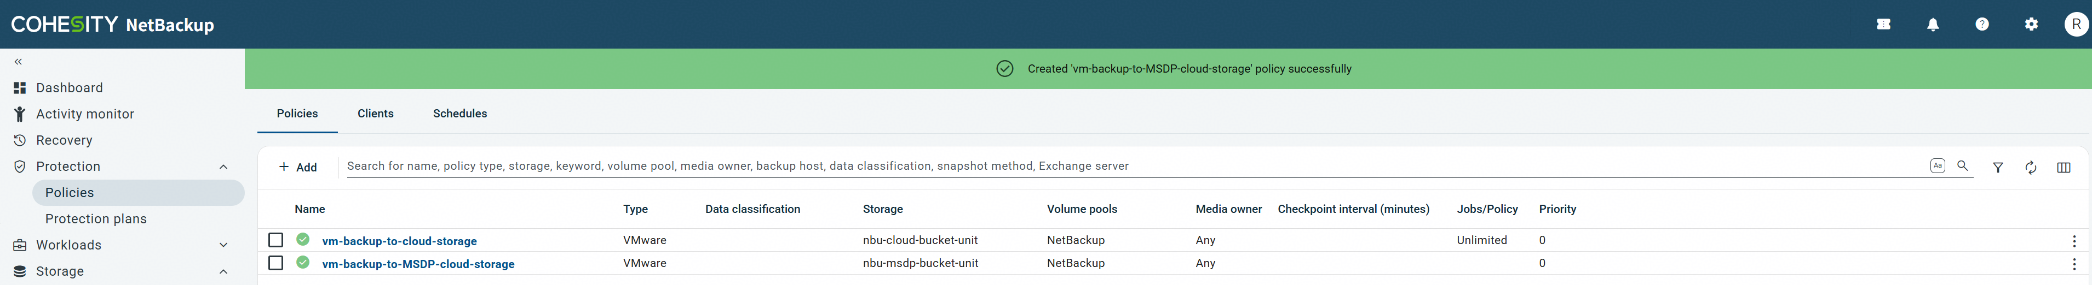Sort by Jobs/Policy column header
This screenshot has height=285, width=2092.
coord(1487,209)
